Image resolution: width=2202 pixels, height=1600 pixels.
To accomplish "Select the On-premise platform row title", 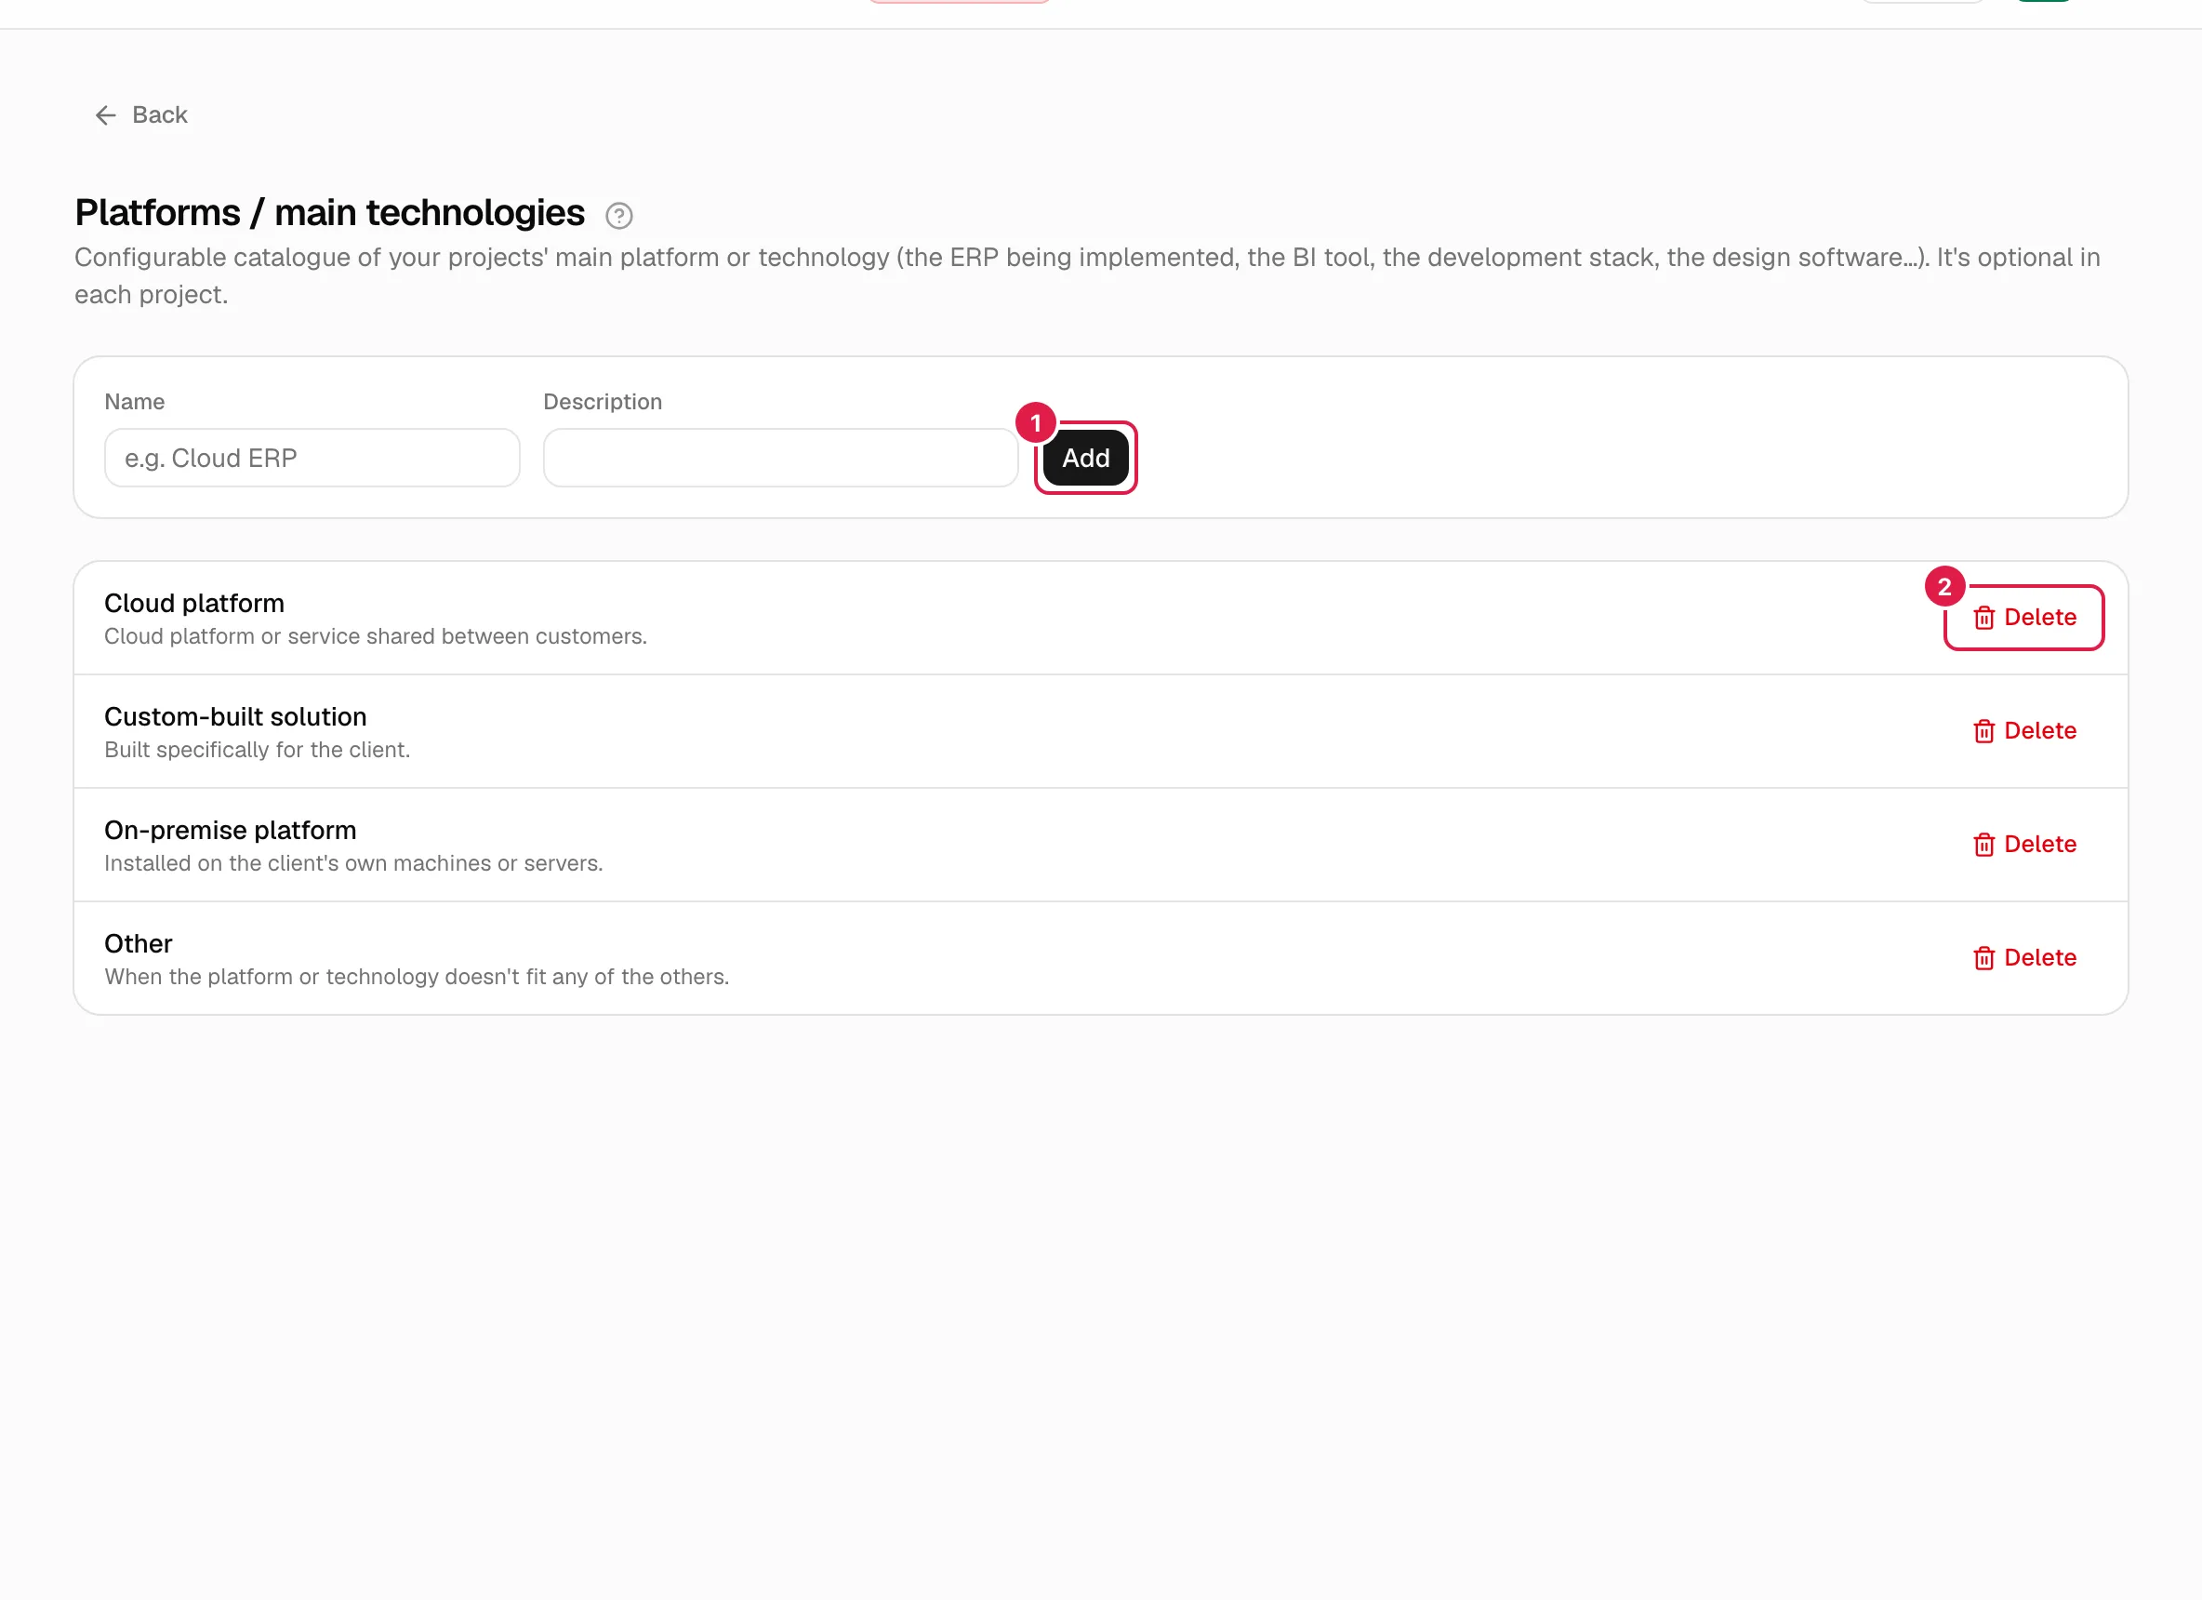I will [230, 832].
